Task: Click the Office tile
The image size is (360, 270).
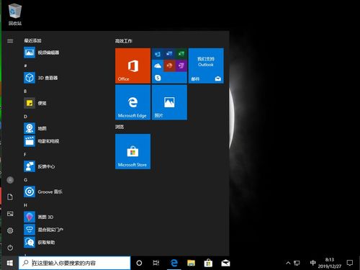Action: pyautogui.click(x=132, y=66)
